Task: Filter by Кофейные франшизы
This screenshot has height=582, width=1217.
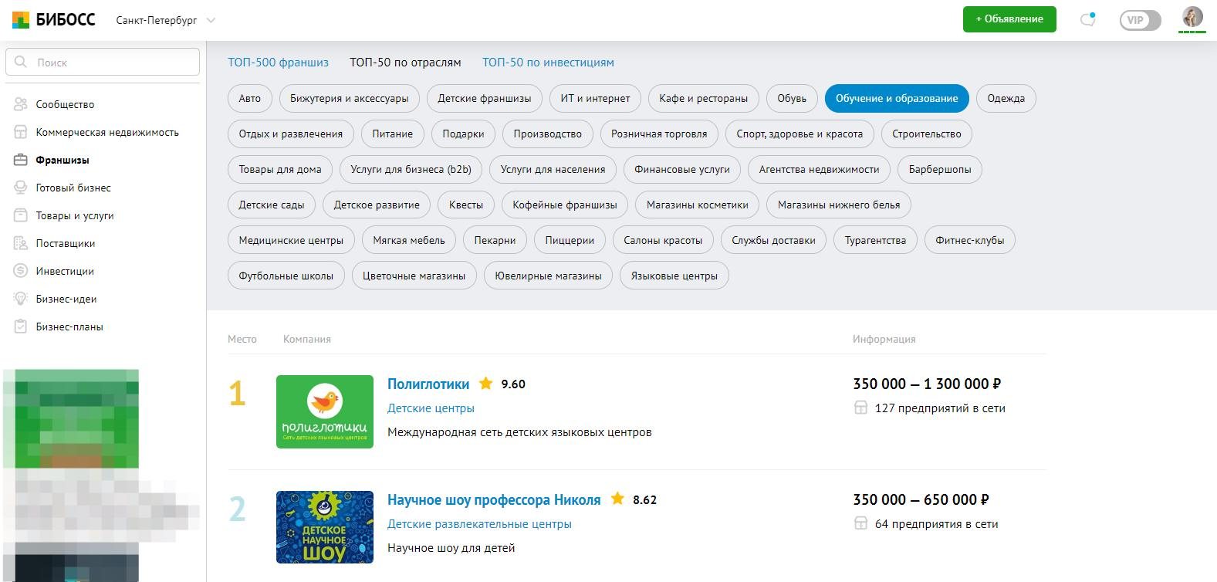Action: [x=565, y=205]
